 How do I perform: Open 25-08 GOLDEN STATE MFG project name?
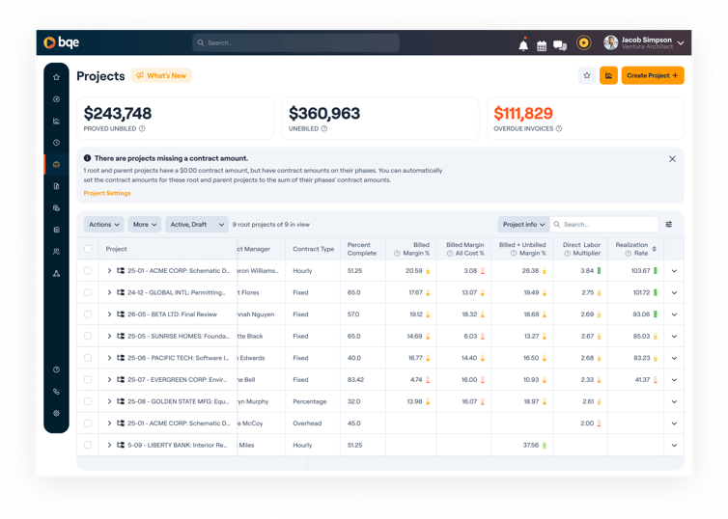pos(179,401)
